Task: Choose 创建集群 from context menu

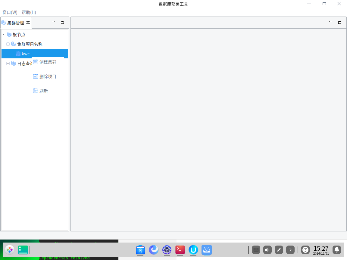Action: 48,62
